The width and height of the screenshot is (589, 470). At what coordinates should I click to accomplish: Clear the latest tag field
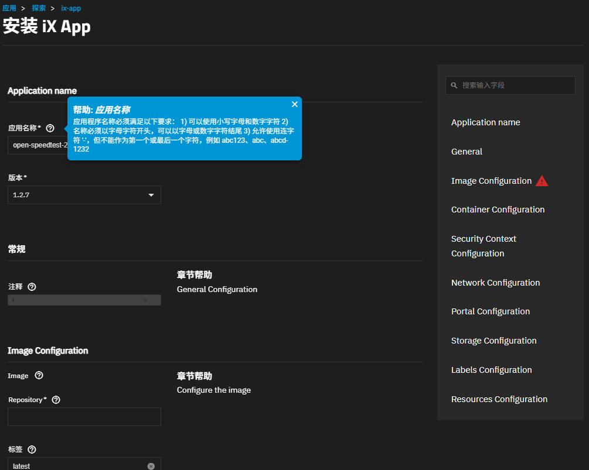coord(151,466)
